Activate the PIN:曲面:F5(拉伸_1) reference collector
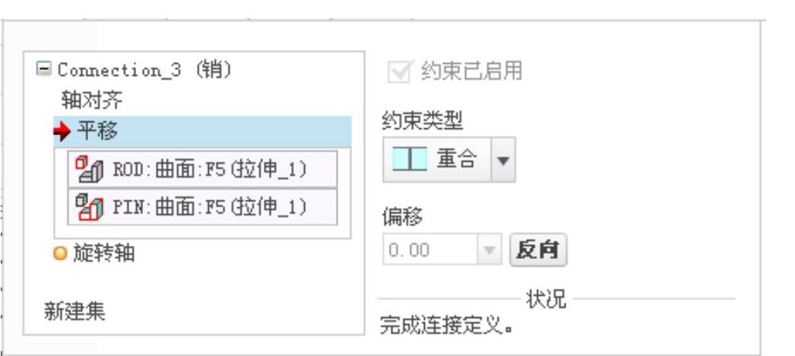Screen dimensions: 795x356 pyautogui.click(x=202, y=206)
